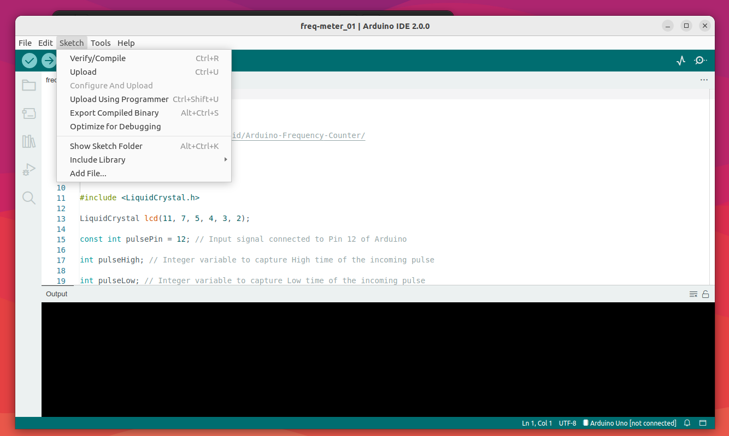
Task: Click the Output panel label
Action: point(57,294)
